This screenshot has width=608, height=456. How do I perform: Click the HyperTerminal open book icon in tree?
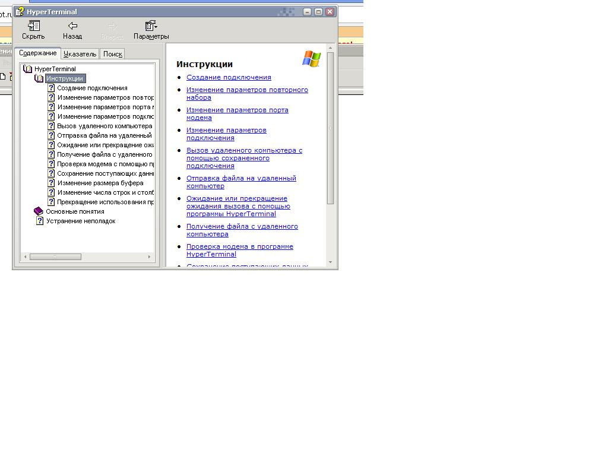click(x=27, y=69)
